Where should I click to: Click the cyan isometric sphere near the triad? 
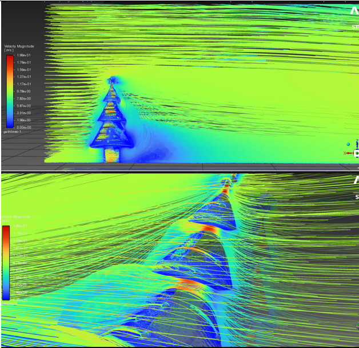click(x=348, y=144)
